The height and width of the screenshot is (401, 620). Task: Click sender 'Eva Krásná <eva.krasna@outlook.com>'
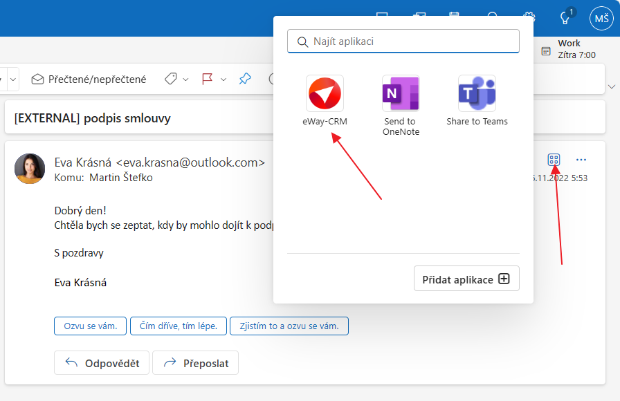tap(160, 162)
